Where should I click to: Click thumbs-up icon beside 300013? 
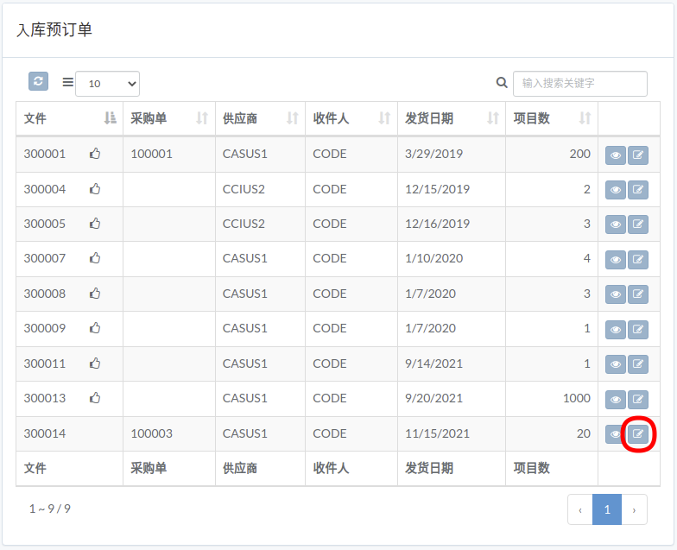95,397
